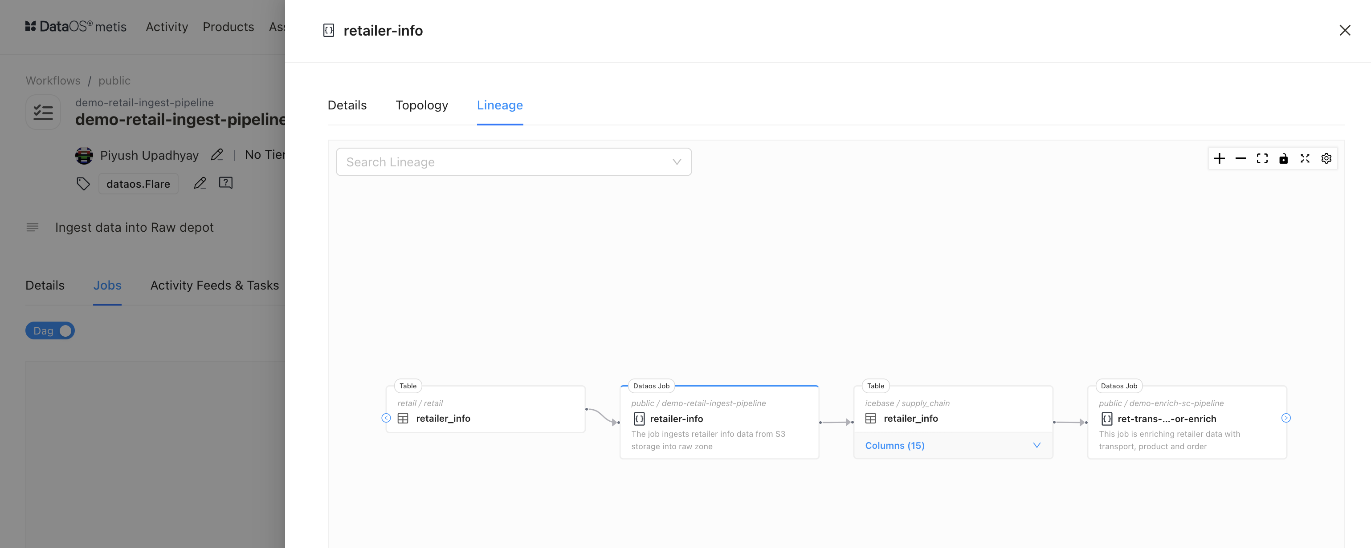Click the Jobs tab on the workflow page
This screenshot has width=1371, height=548.
click(106, 286)
